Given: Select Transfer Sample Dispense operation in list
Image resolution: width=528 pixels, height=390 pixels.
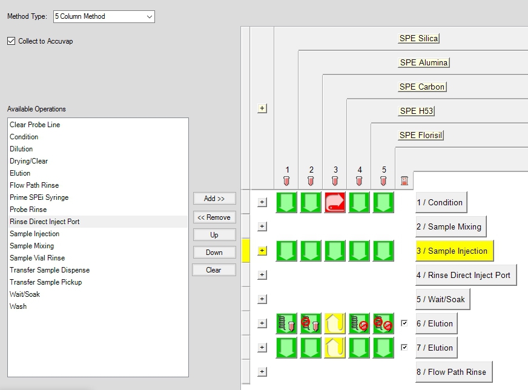Looking at the screenshot, I should 50,270.
